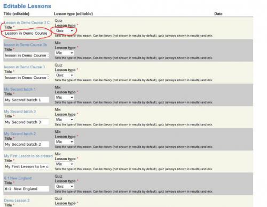Open the Lesson in Demo Course 3 C link
This screenshot has height=207, width=267.
27,22
